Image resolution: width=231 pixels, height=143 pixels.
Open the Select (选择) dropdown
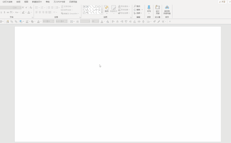[138, 13]
